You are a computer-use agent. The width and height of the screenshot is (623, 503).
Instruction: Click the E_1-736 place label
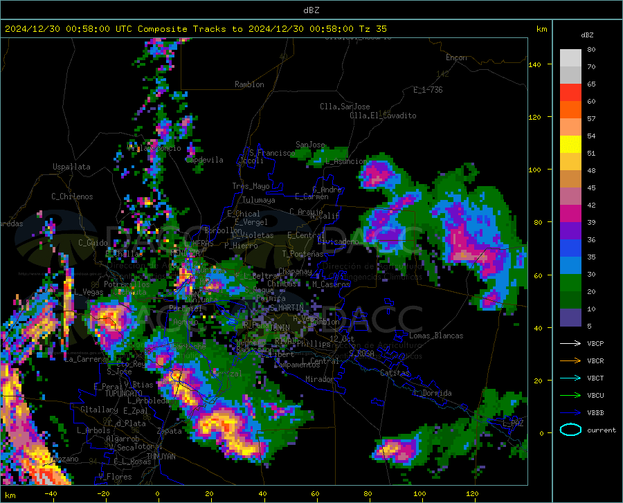point(428,90)
